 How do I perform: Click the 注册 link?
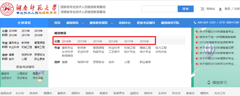point(237,9)
